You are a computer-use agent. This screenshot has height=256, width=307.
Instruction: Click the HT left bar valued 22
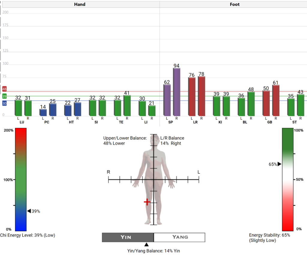tap(68, 110)
